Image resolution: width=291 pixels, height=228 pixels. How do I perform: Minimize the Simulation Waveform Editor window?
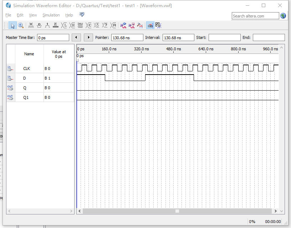247,5
